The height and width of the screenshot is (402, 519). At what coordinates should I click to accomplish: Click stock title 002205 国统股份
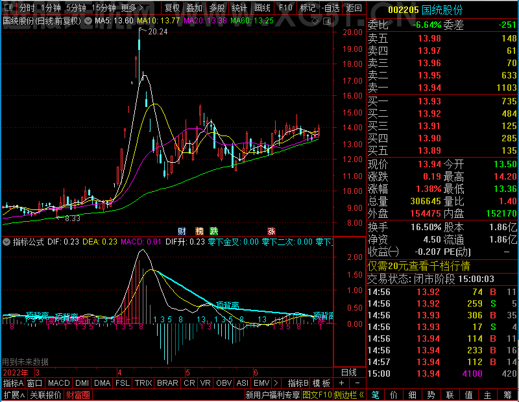[x=426, y=10]
